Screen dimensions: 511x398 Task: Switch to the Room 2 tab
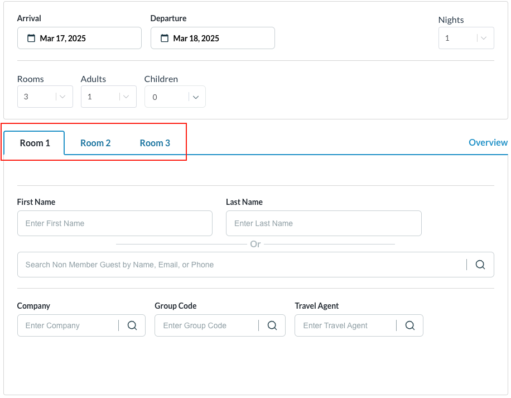click(x=95, y=143)
